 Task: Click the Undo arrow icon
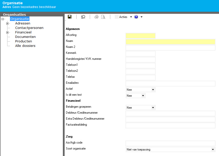point(83,17)
